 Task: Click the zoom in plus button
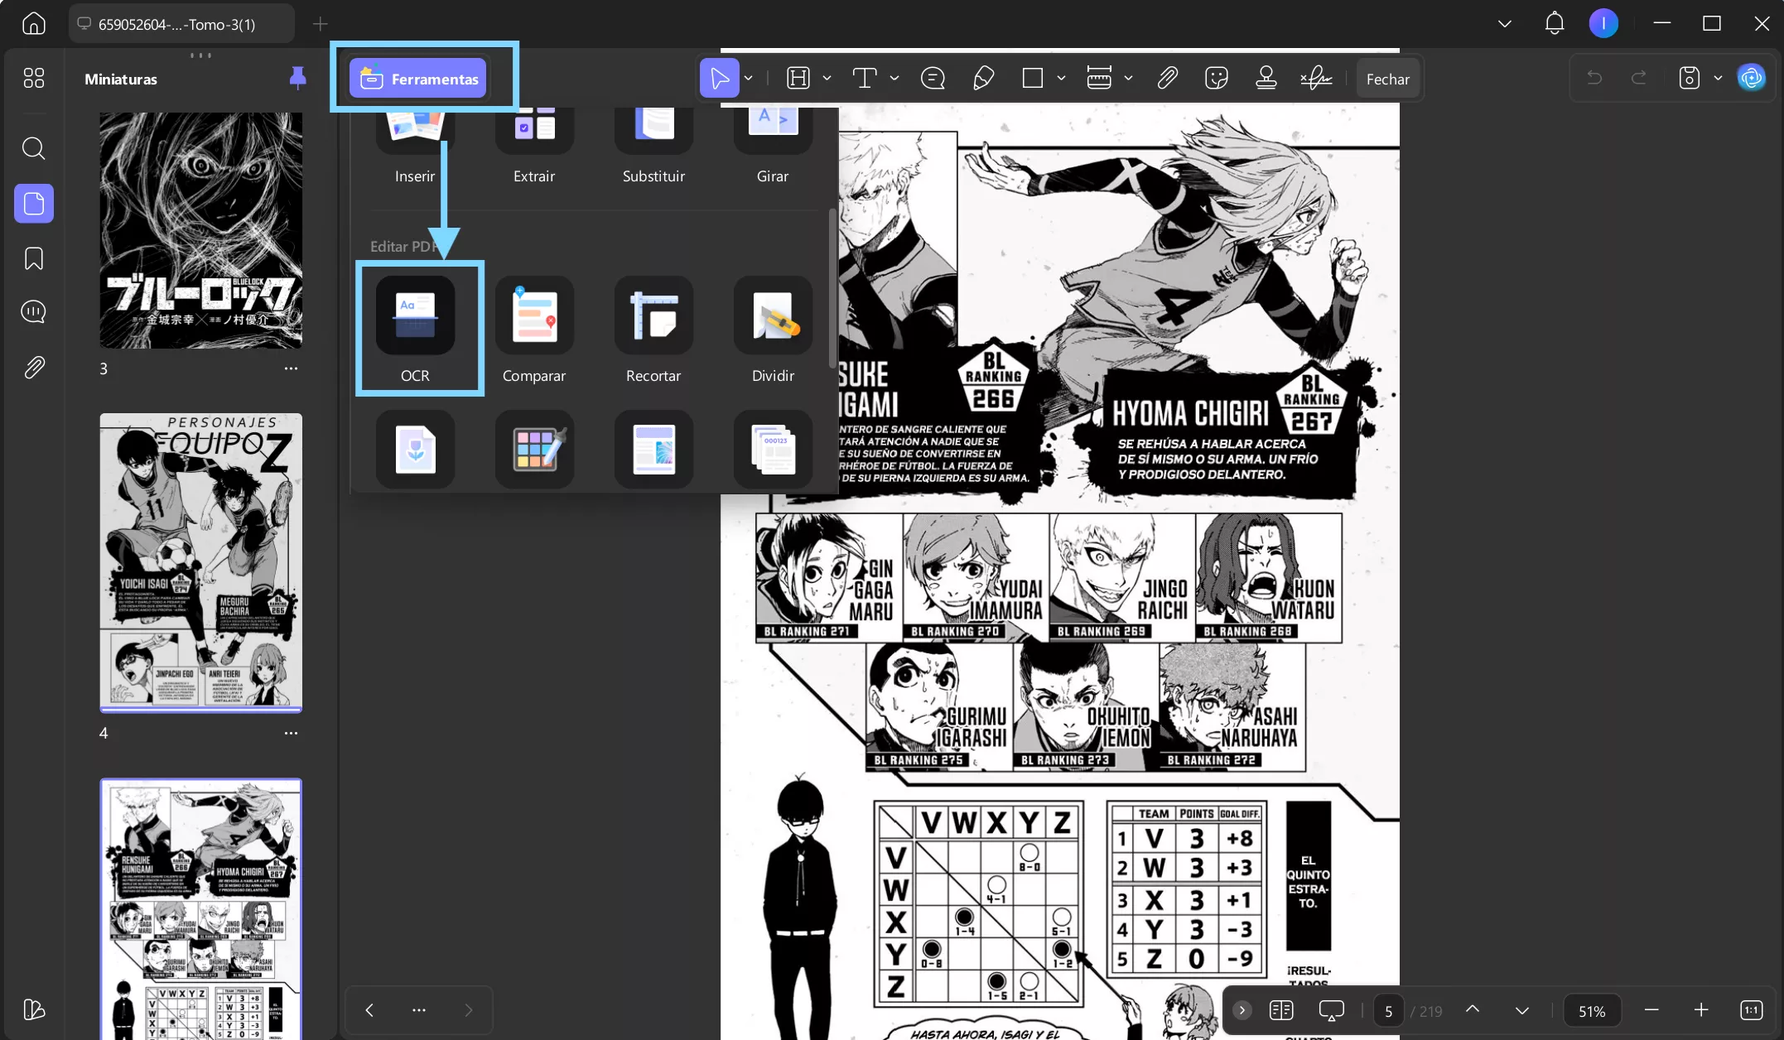pos(1701,1010)
